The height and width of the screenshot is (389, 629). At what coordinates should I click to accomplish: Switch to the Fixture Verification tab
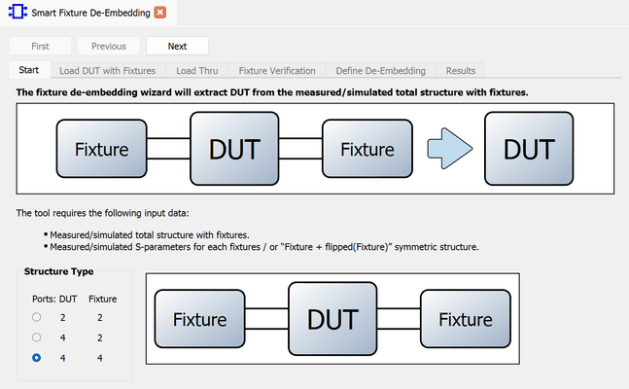coord(277,70)
